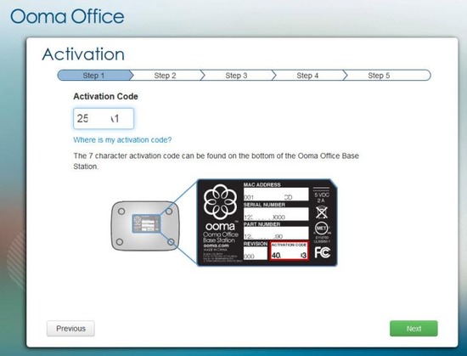Click the MAC Address field on the label
Image resolution: width=467 pixels, height=356 pixels.
click(x=276, y=195)
